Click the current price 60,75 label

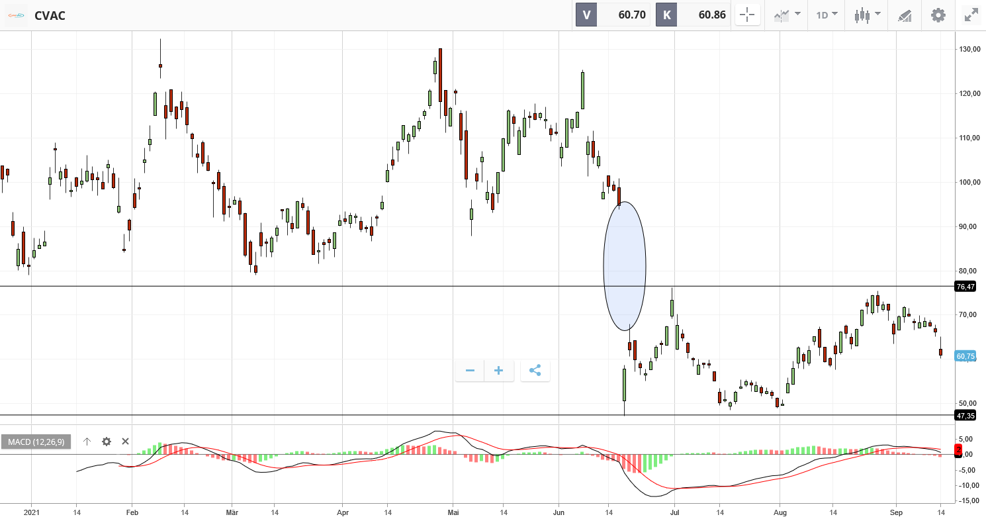tap(965, 356)
